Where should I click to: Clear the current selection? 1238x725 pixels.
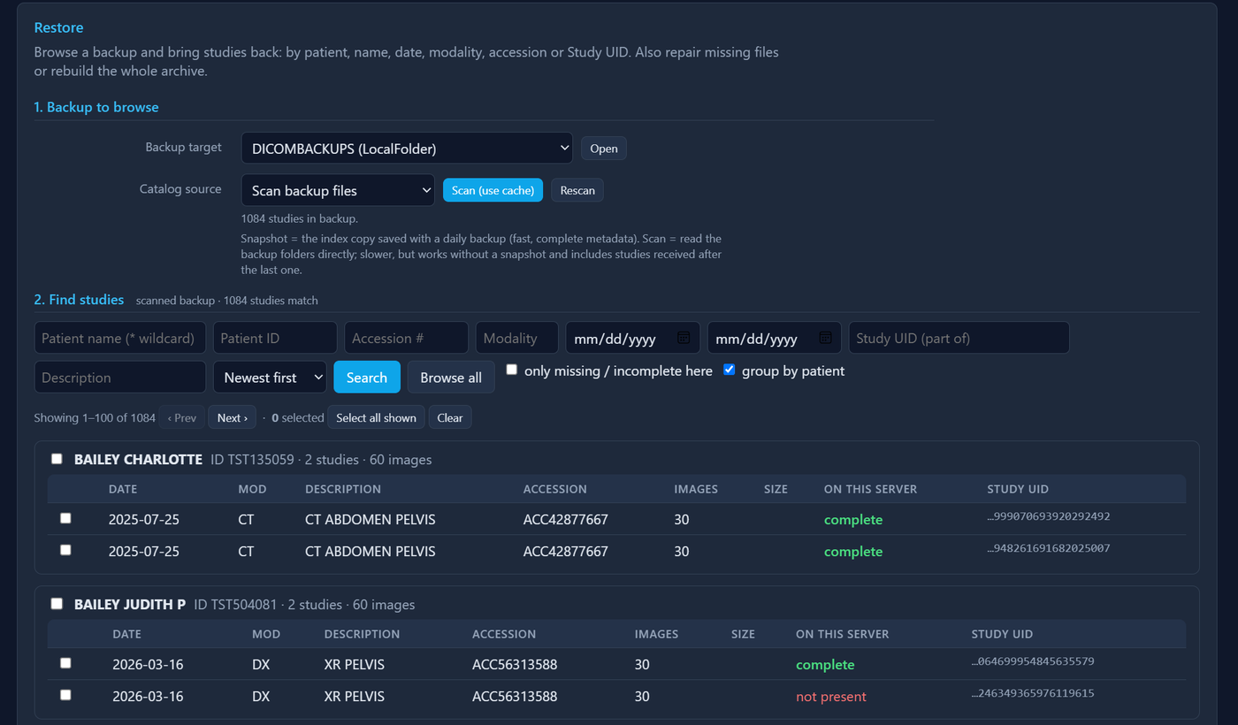[450, 417]
